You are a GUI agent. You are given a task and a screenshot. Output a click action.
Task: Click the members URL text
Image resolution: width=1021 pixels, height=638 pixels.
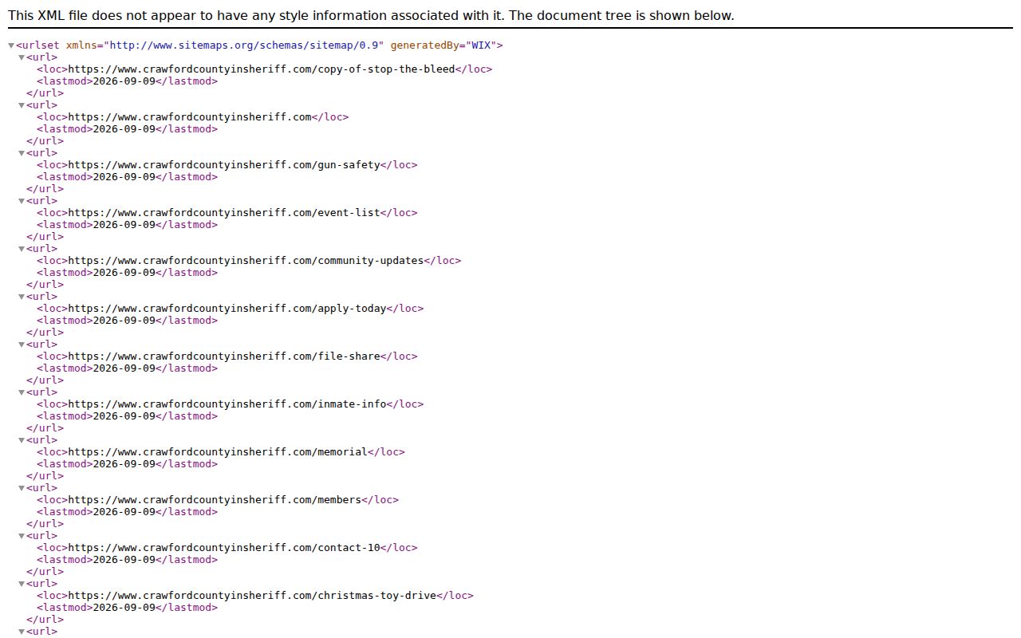(x=215, y=500)
